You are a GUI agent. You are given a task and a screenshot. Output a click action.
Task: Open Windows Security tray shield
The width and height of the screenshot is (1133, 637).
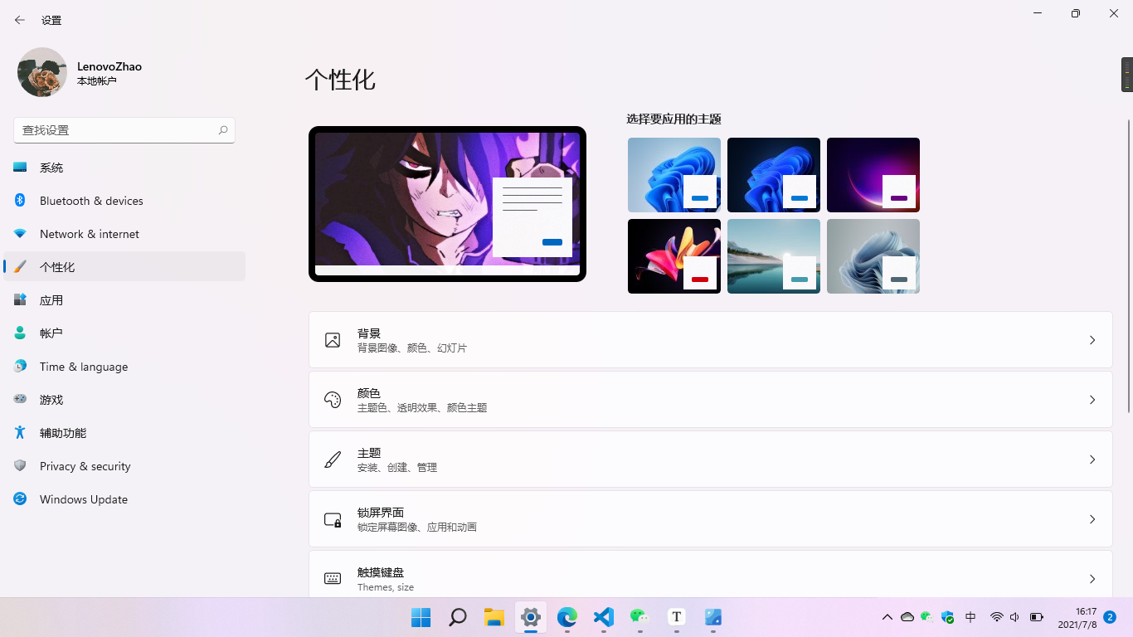(x=947, y=617)
